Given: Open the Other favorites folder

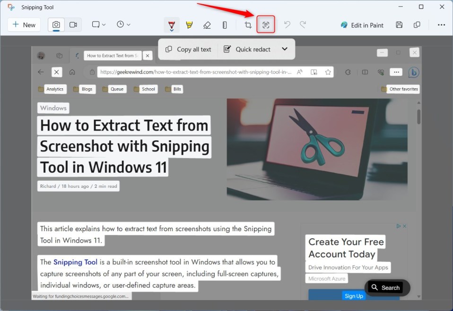Looking at the screenshot, I should coord(400,89).
